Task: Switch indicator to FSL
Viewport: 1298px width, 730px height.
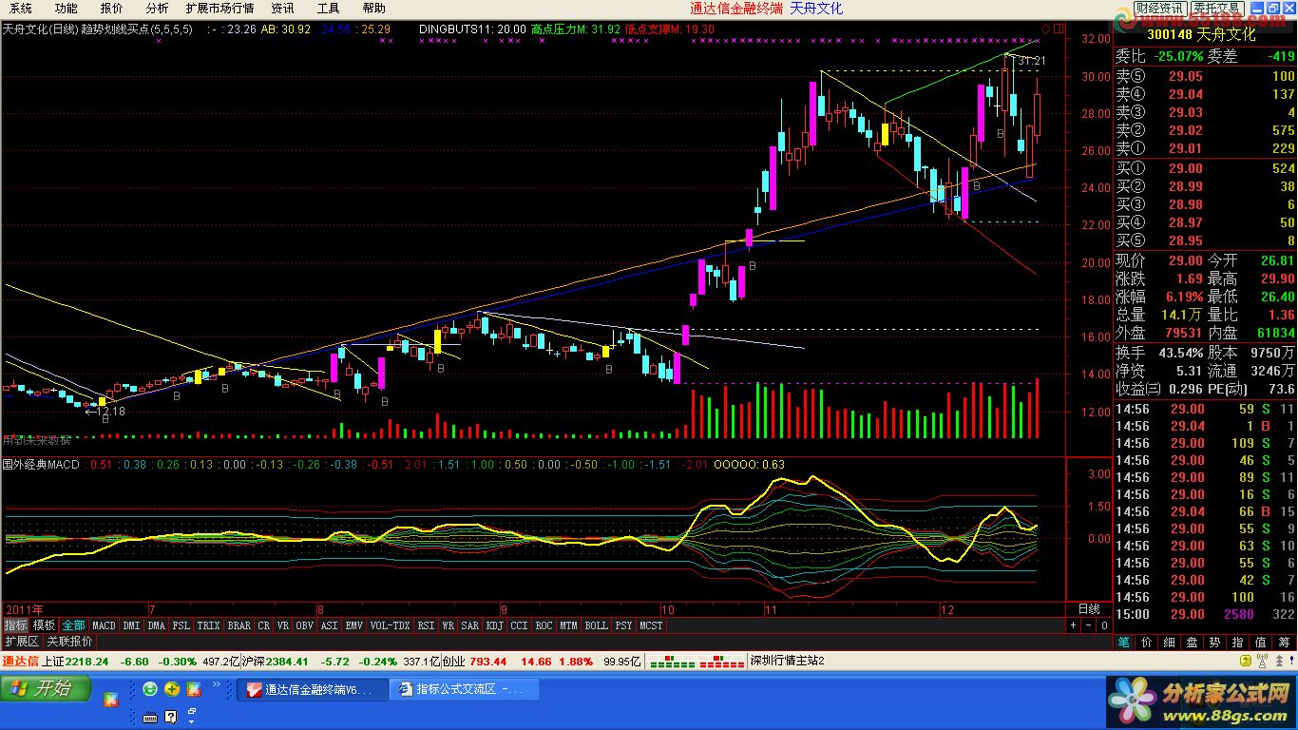Action: (181, 625)
